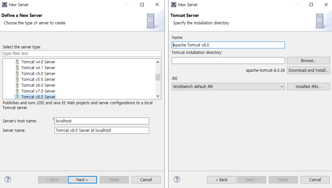Maximize the right Tomcat Server window

point(311,5)
